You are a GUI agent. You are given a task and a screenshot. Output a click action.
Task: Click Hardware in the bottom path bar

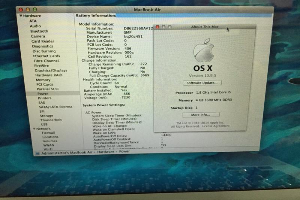(106, 152)
